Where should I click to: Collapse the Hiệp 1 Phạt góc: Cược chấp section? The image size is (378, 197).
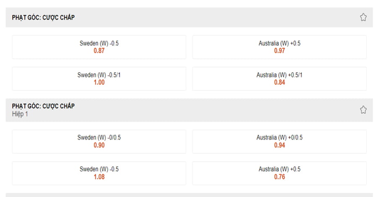tap(189, 110)
